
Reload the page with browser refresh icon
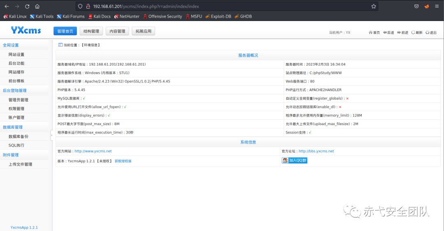(x=27, y=6)
